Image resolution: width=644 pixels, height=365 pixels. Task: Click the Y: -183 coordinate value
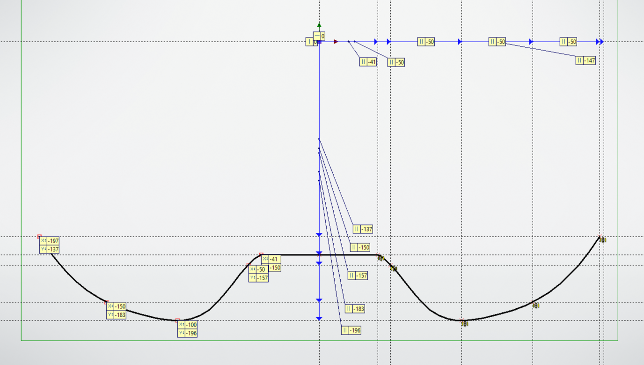[120, 315]
